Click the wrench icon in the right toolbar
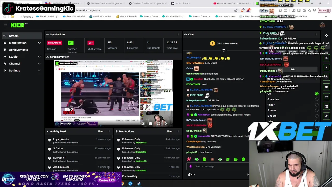Viewport: 332px width, 187px height. point(327,116)
